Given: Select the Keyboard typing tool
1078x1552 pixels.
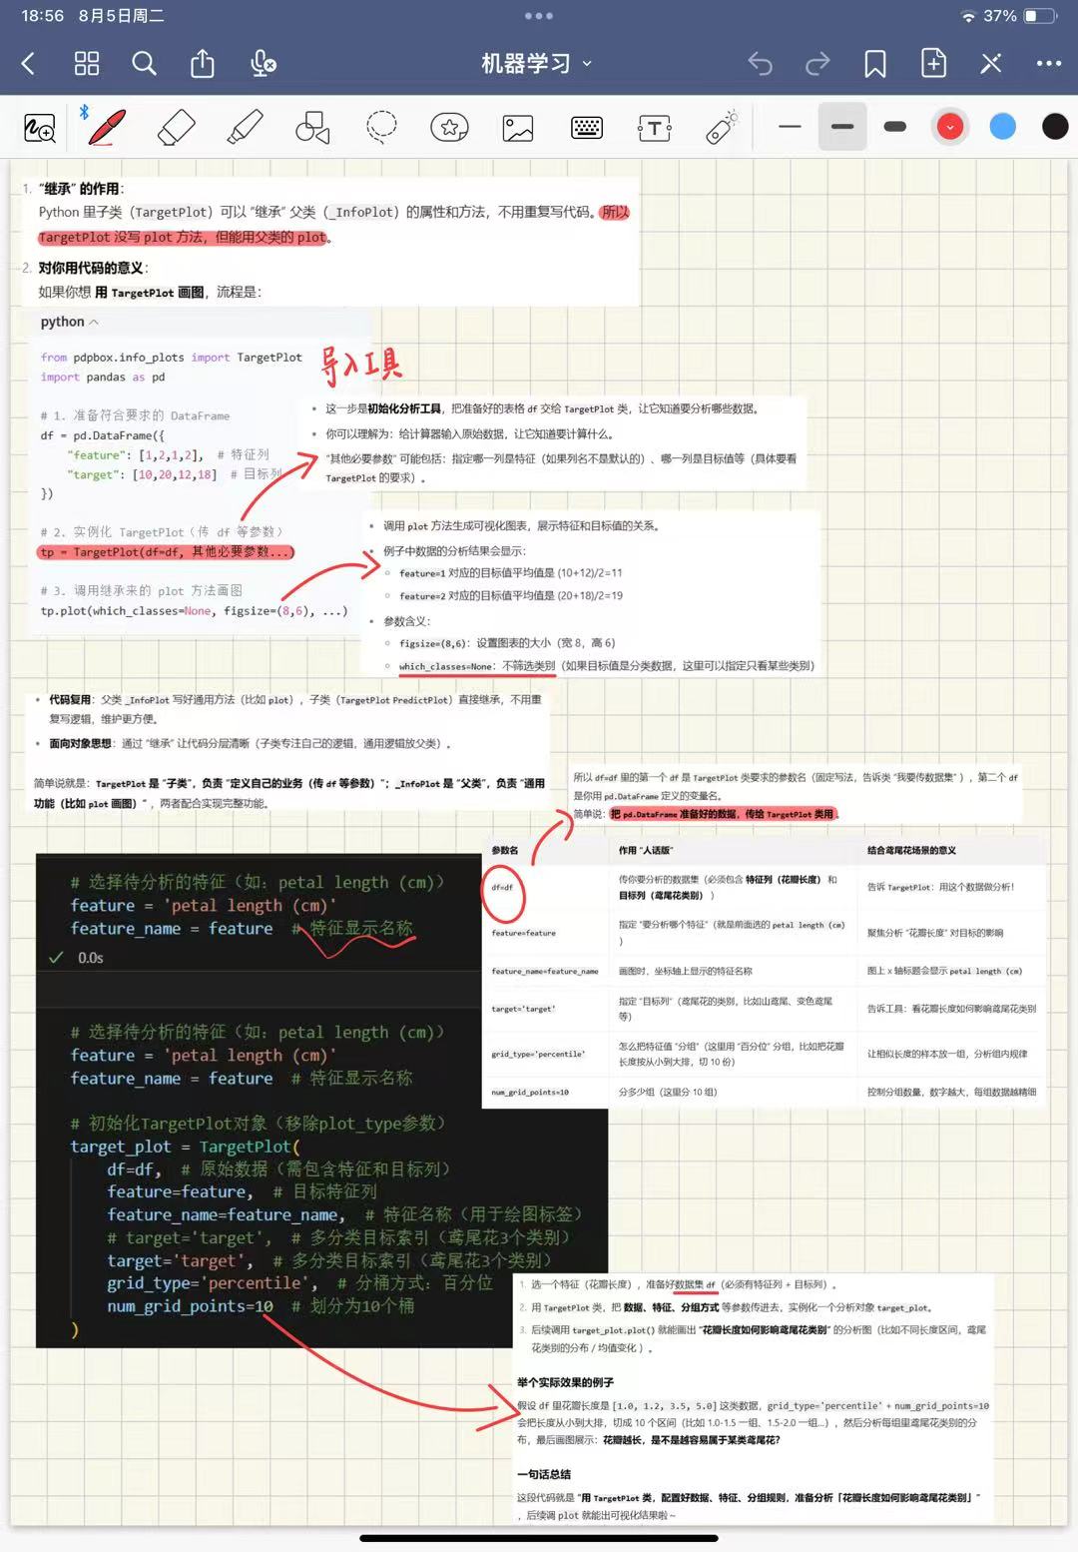Looking at the screenshot, I should [587, 128].
